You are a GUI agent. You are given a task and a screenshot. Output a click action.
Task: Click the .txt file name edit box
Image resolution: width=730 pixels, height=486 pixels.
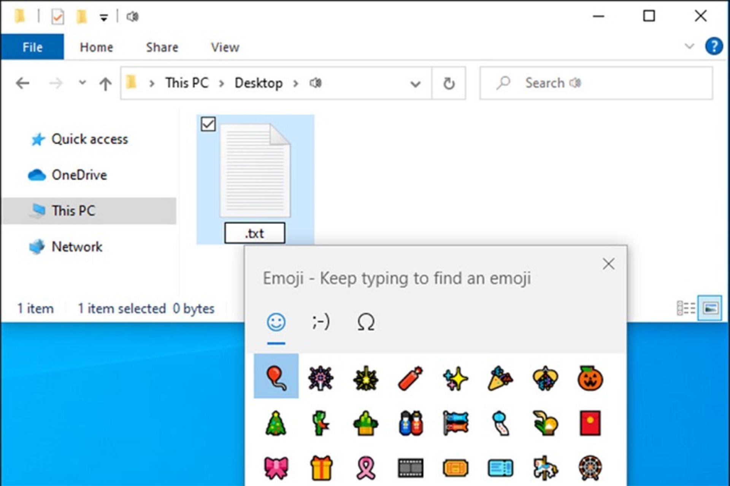point(255,233)
